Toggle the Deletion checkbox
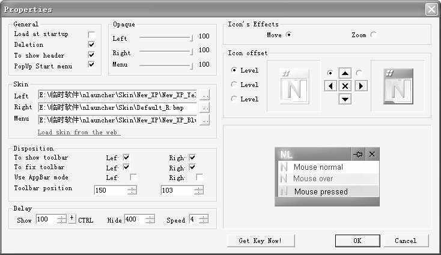The width and height of the screenshot is (441, 255). coord(91,45)
